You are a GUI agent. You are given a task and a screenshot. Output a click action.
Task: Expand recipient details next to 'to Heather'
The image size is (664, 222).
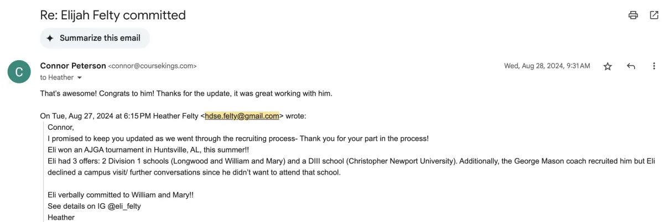click(79, 78)
